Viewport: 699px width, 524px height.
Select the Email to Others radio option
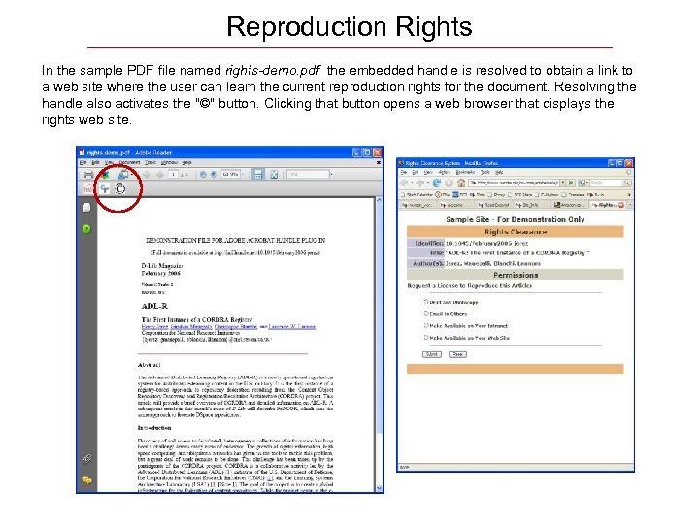pos(426,313)
